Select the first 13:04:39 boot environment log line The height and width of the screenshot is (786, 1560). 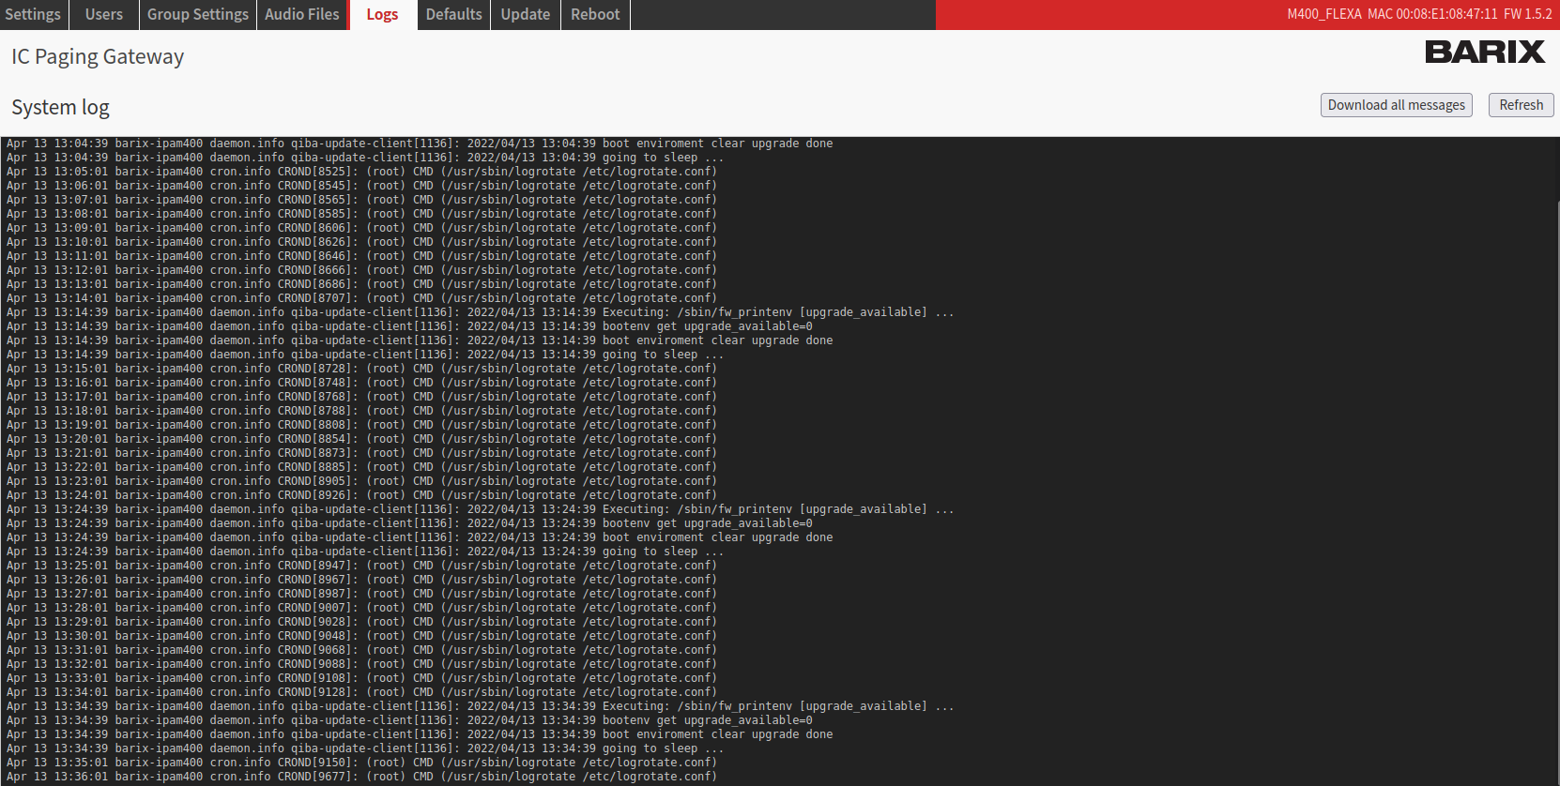pos(420,144)
